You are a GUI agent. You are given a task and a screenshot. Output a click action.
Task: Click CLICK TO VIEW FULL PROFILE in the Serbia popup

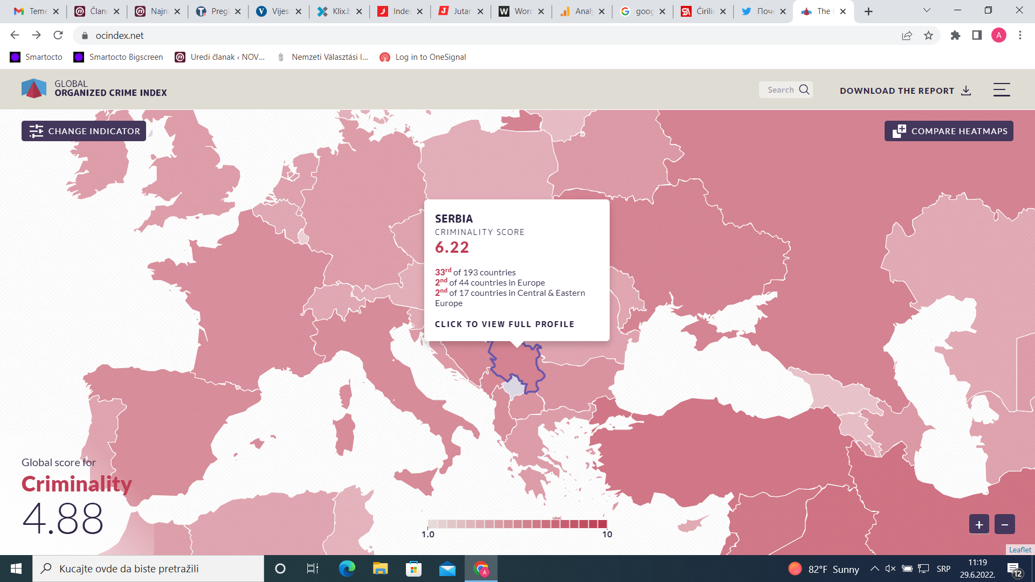(505, 324)
